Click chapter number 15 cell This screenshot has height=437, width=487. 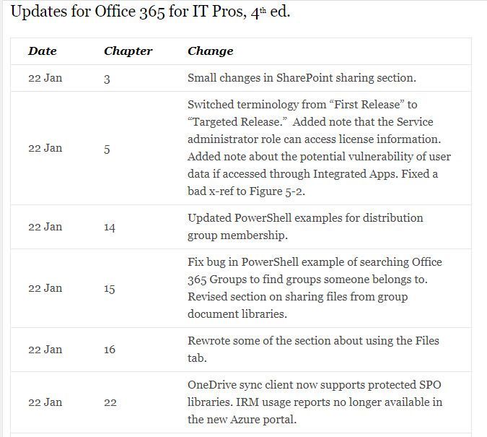pos(110,289)
